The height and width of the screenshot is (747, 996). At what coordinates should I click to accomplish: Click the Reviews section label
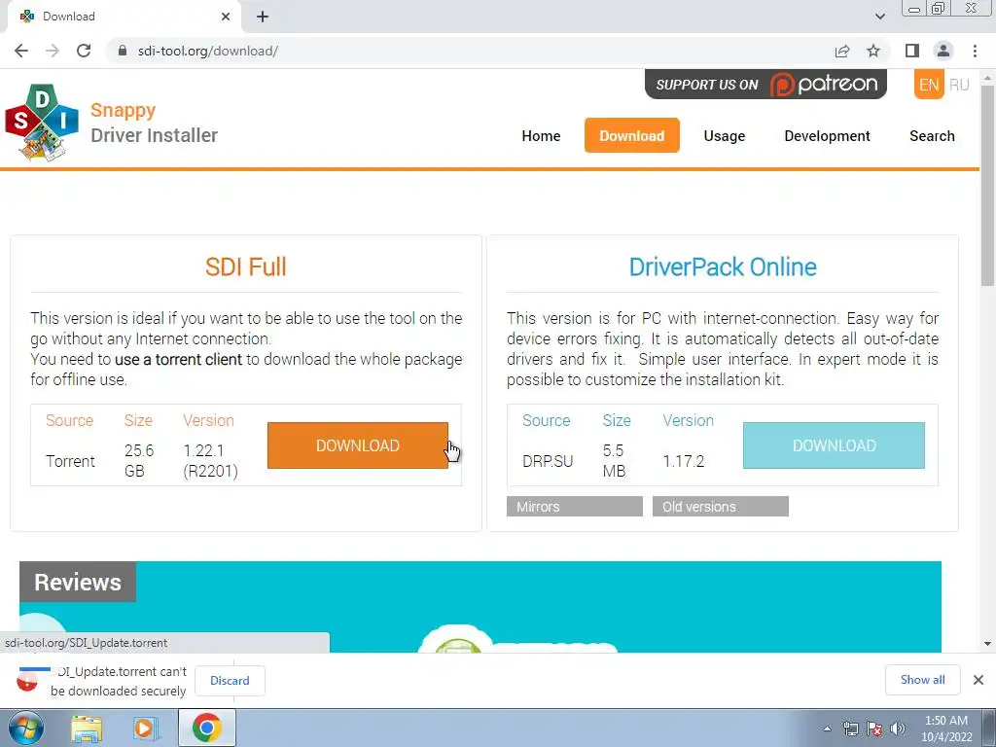click(x=78, y=582)
